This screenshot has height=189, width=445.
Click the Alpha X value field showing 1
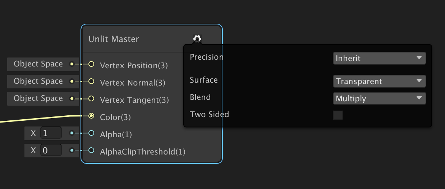[51, 133]
